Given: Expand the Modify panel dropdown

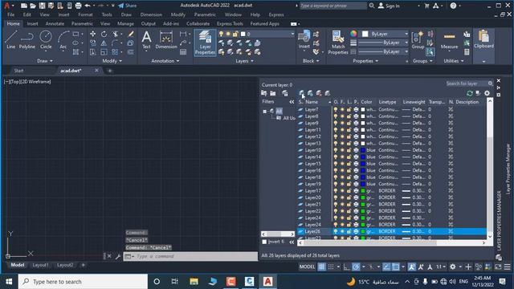Looking at the screenshot, I should click(x=112, y=61).
